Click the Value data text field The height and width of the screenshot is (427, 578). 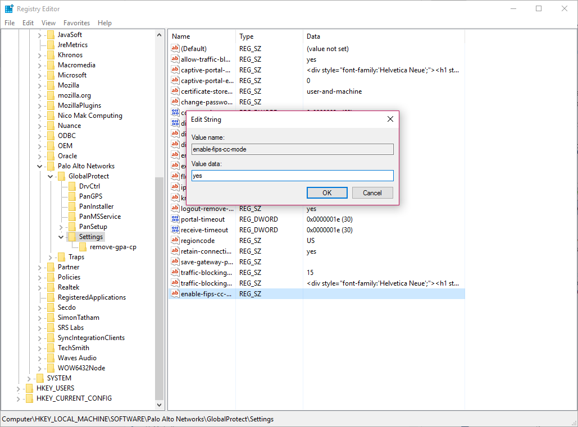(292, 176)
